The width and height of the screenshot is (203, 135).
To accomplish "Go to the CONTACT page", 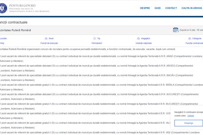I will [x=171, y=8].
